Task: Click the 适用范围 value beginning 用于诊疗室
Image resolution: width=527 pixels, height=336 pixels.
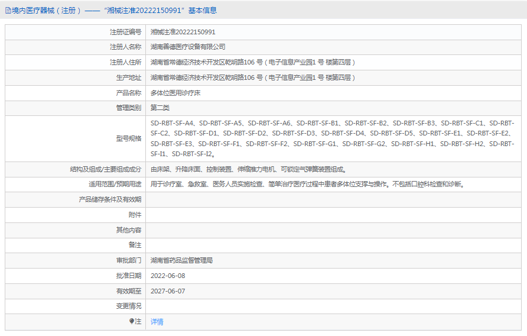Action: point(308,184)
